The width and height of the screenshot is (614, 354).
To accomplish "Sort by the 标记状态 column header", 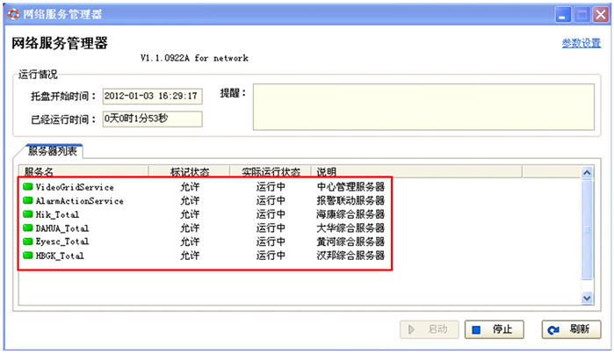I will point(188,172).
